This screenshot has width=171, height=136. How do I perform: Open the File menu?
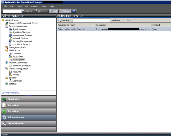point(5,7)
